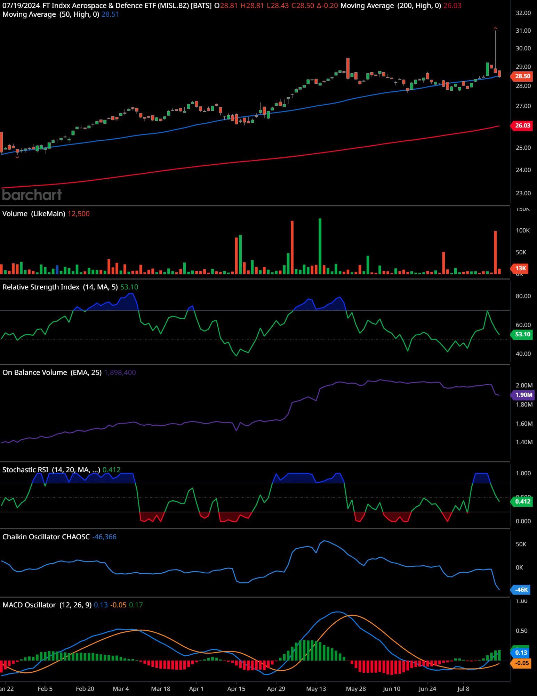Screen dimensions: 537x696
Task: Click the 'MACD Oscillator (12, 26, 9)' label
Action: [47, 605]
